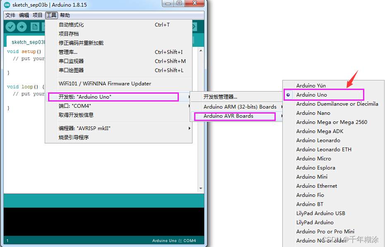The image size is (385, 247).
Task: Click the void setup() code line
Action: pyautogui.click(x=24, y=52)
